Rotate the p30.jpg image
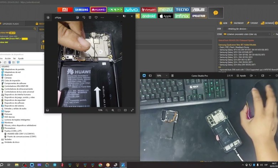Screen dimensions: 278x168 84,17
